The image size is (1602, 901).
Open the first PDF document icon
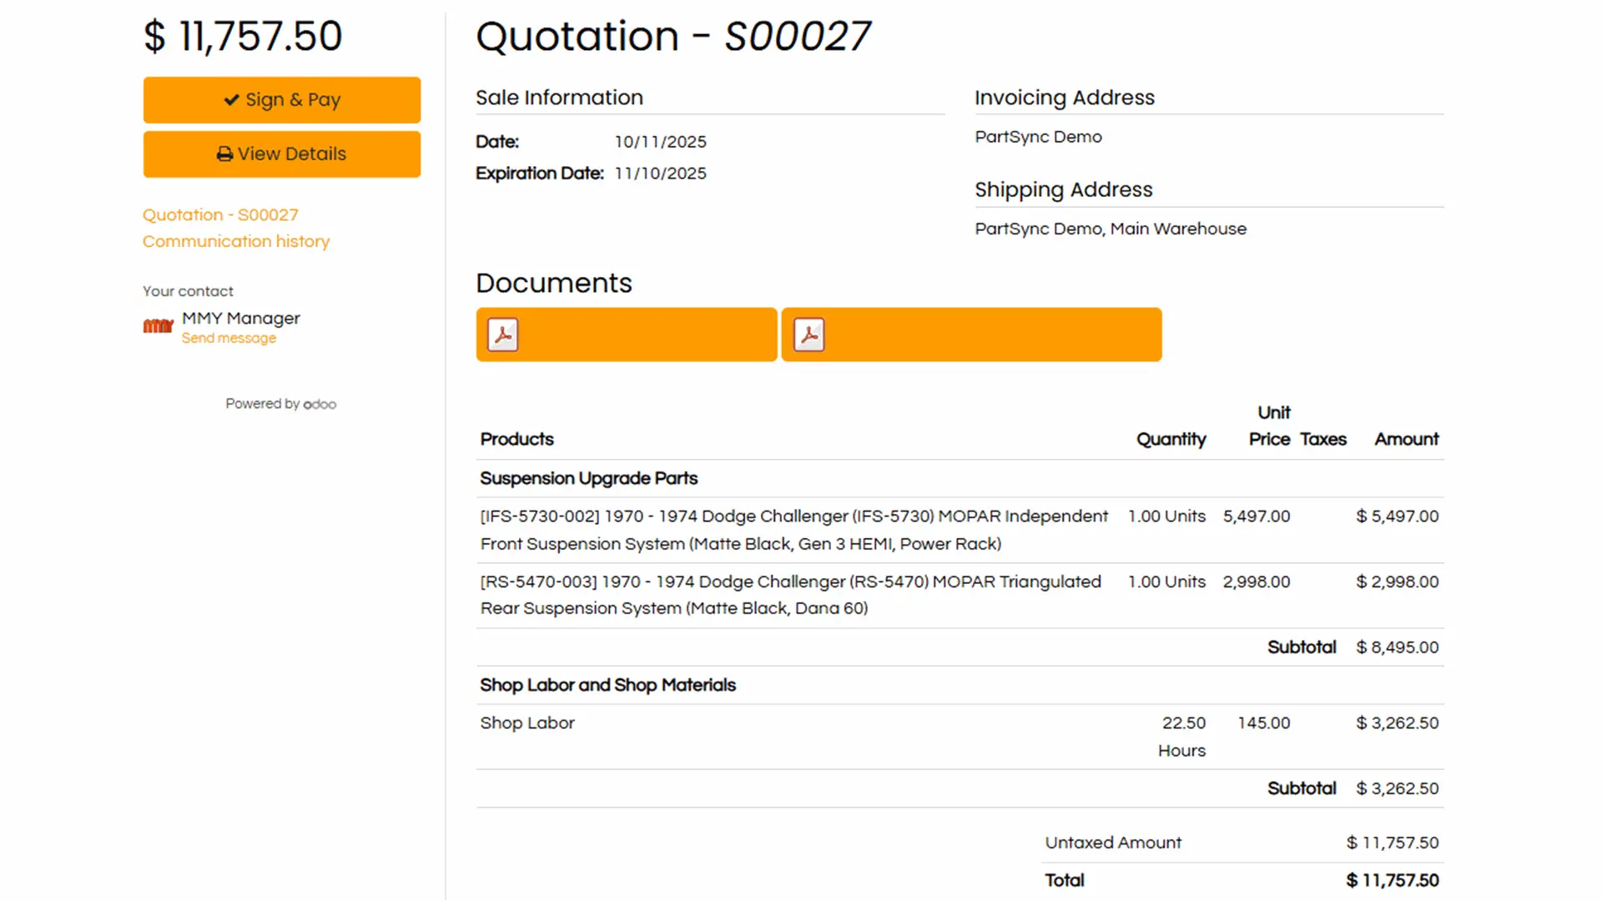coord(503,335)
